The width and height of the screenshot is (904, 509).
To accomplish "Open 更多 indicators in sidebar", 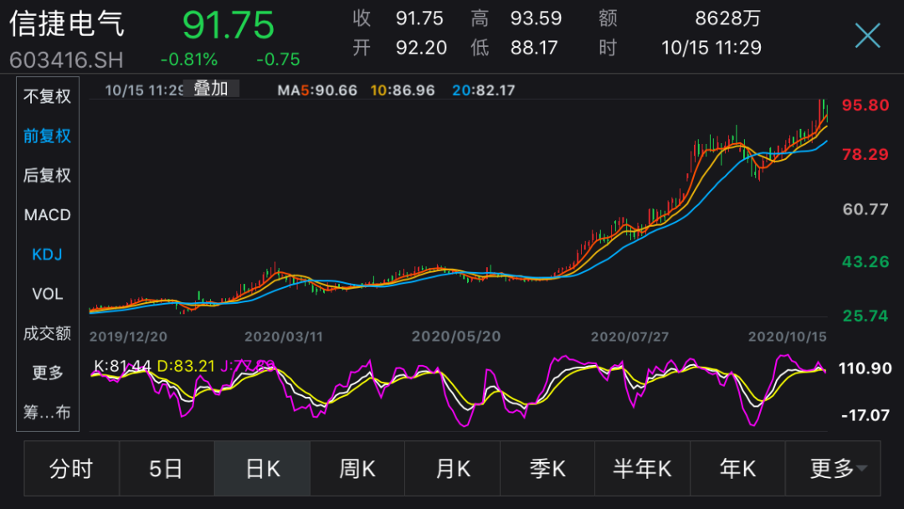I will (x=47, y=373).
